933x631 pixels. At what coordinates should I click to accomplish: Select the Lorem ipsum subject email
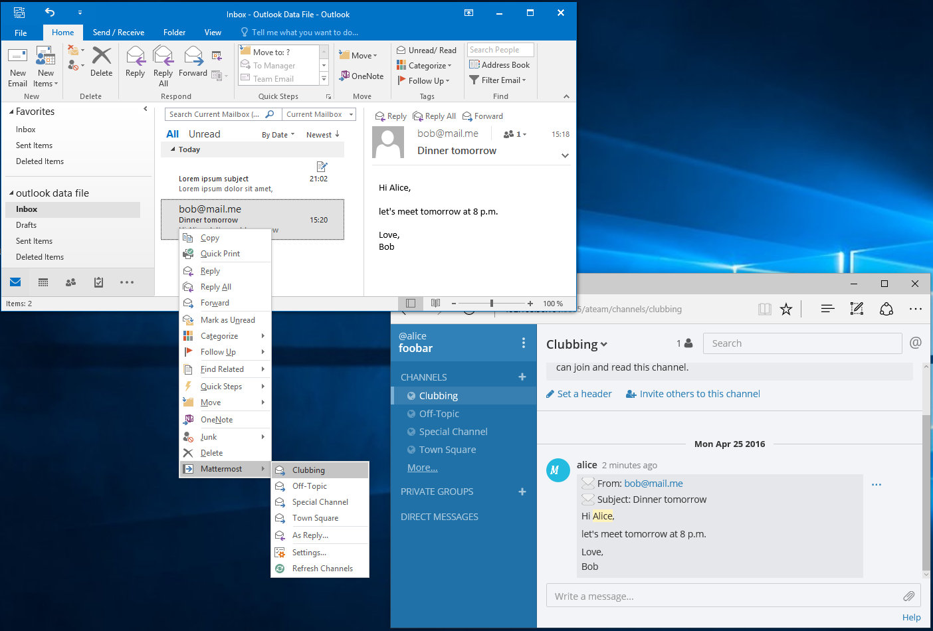pos(253,179)
